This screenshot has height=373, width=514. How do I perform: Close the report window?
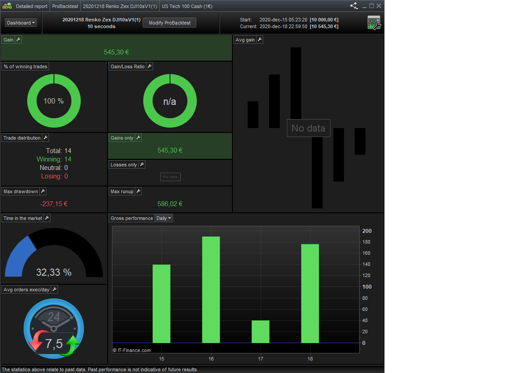[379, 6]
